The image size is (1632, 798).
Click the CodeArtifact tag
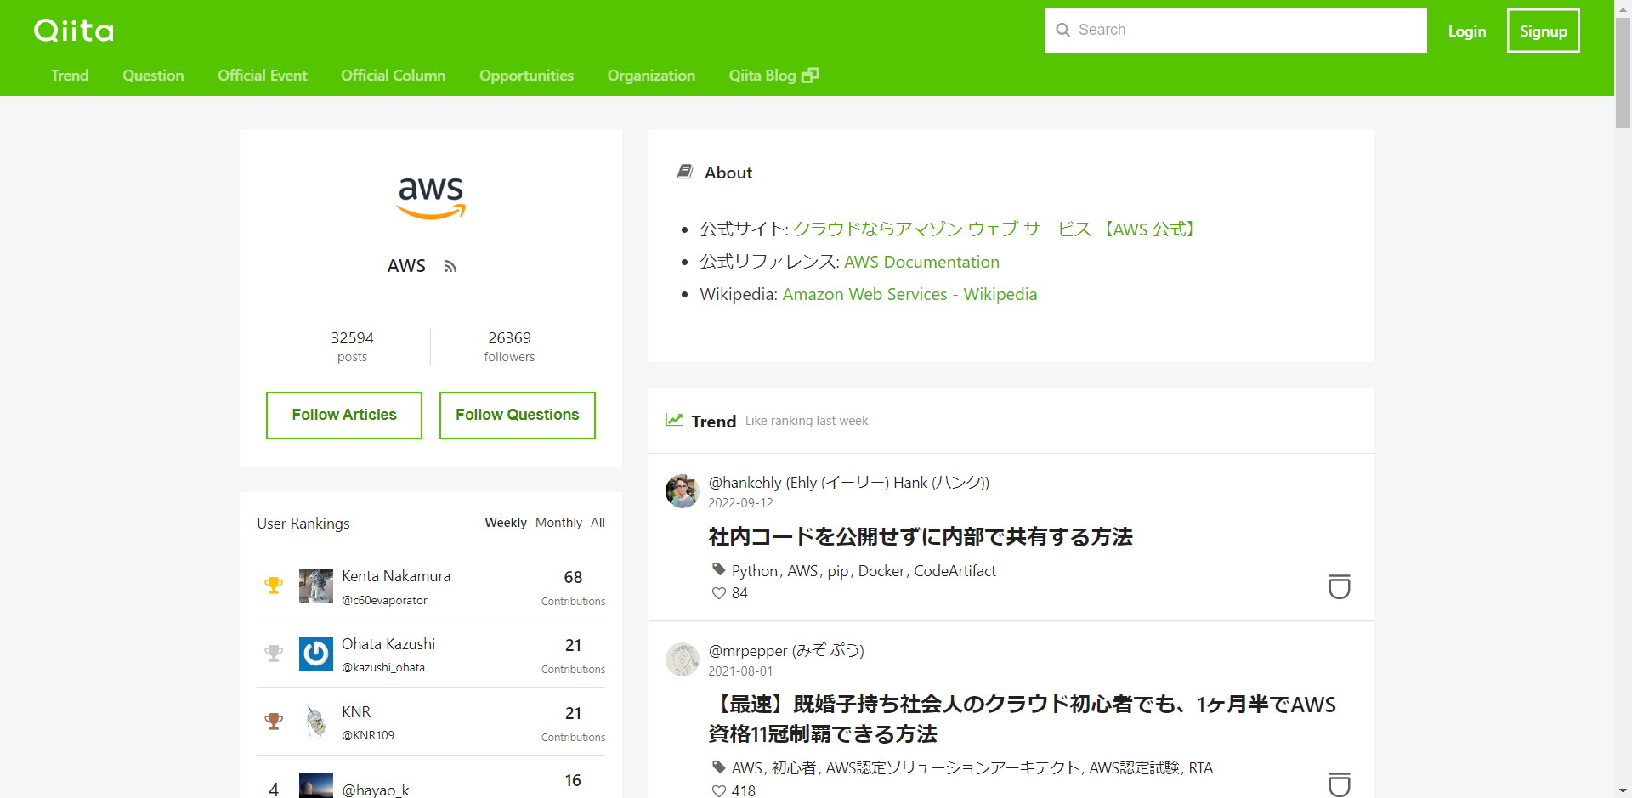tap(955, 571)
